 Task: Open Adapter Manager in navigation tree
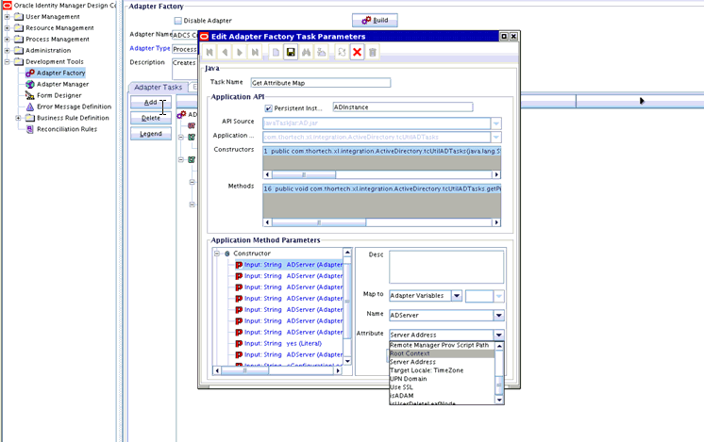(x=62, y=84)
